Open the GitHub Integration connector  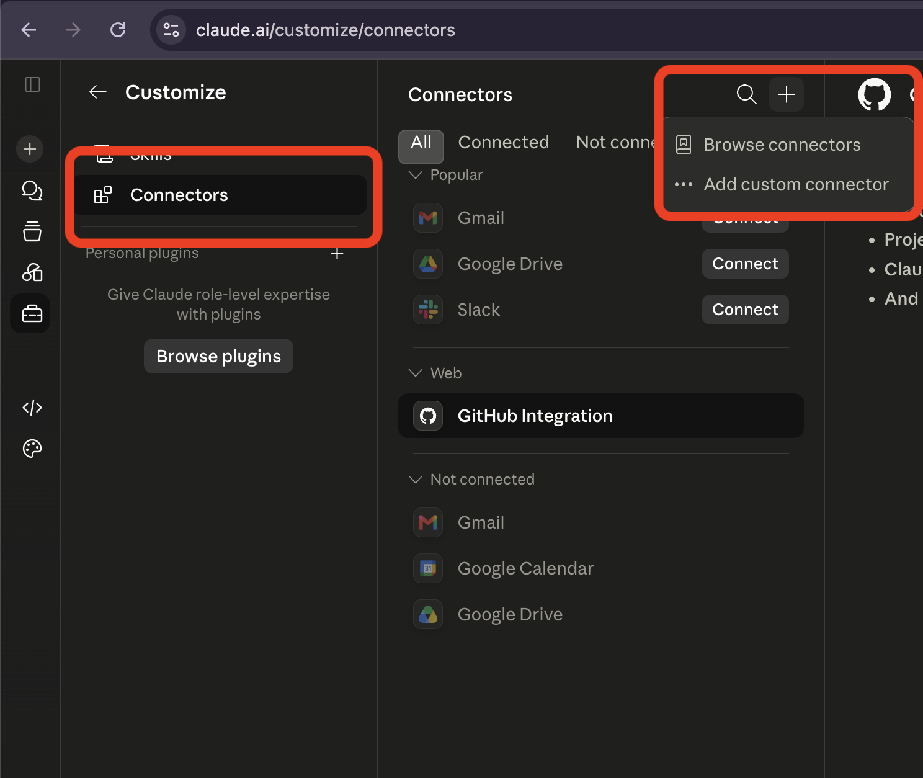click(x=601, y=416)
